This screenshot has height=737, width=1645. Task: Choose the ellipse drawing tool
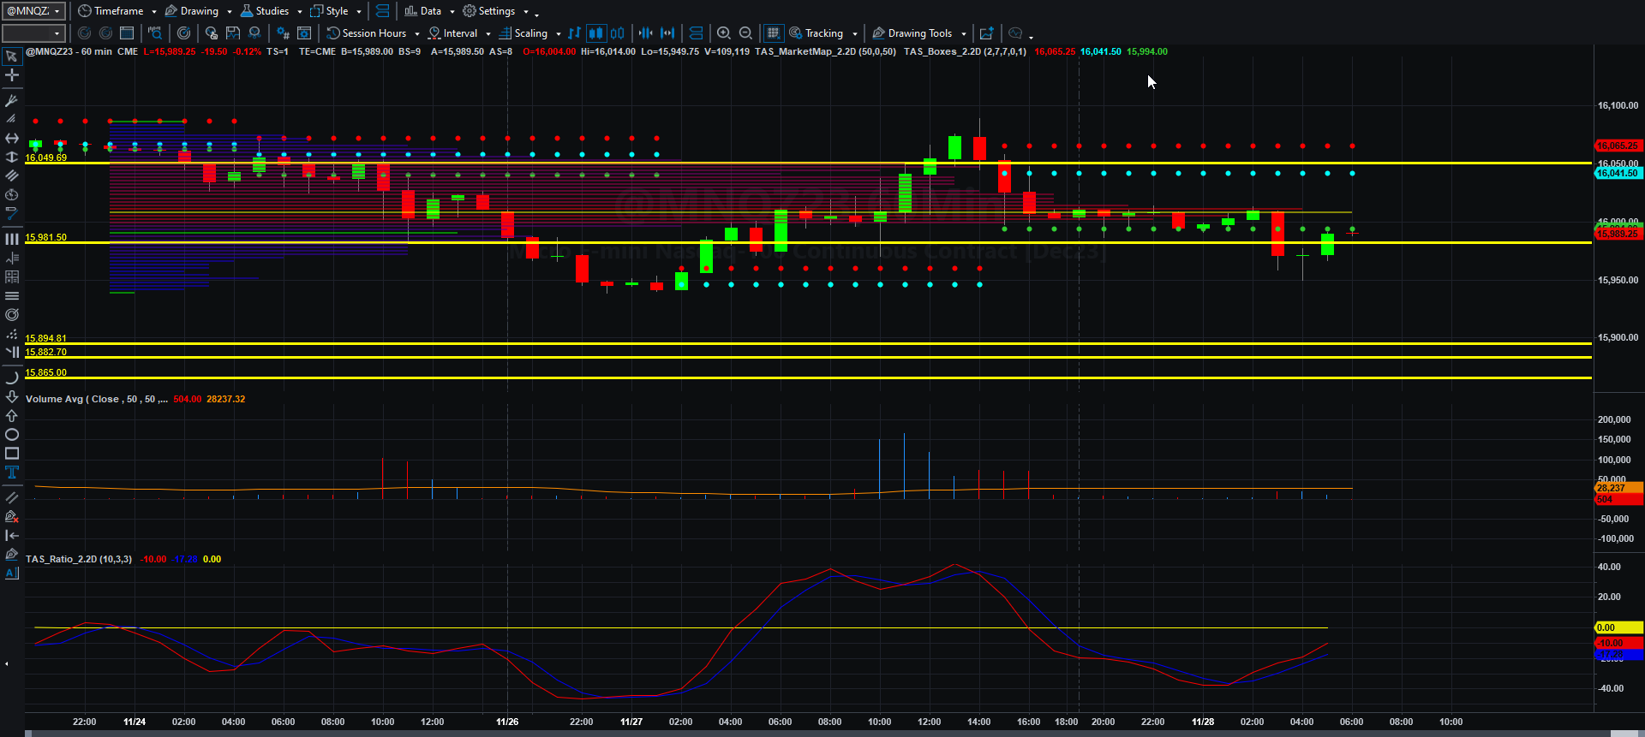[12, 435]
